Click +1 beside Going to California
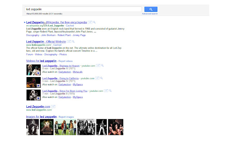The height and width of the screenshot is (144, 230). point(97,78)
